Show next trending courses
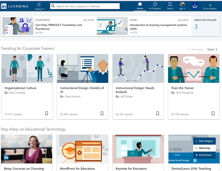The height and width of the screenshot is (171, 222). [x=212, y=49]
